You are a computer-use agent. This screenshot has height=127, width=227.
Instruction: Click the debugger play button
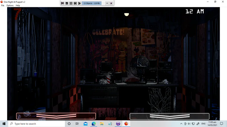click(79, 3)
